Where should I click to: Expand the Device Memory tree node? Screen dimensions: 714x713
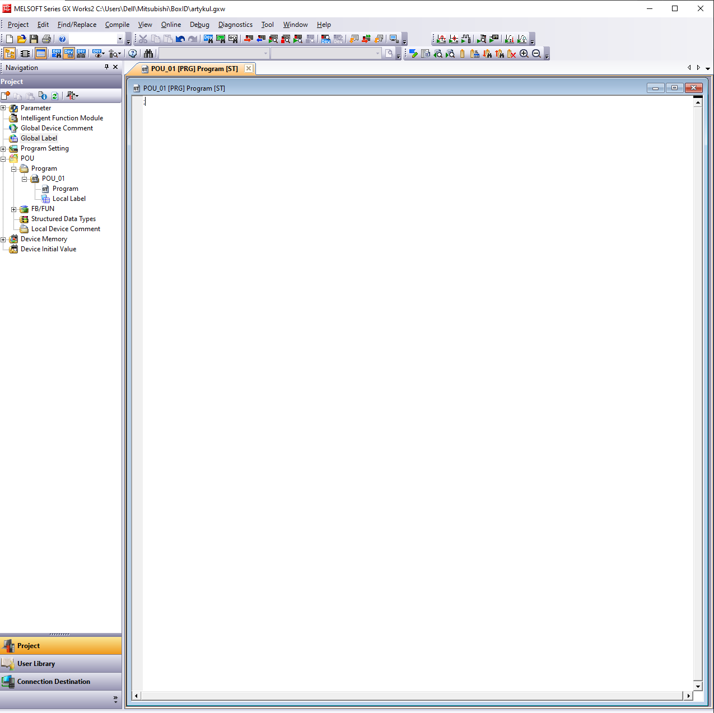coord(3,240)
